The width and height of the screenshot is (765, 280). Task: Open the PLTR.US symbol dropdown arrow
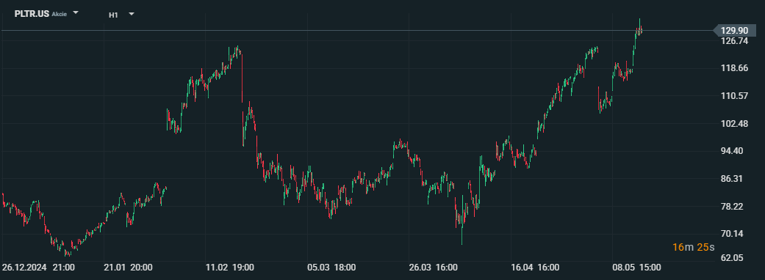pos(76,13)
